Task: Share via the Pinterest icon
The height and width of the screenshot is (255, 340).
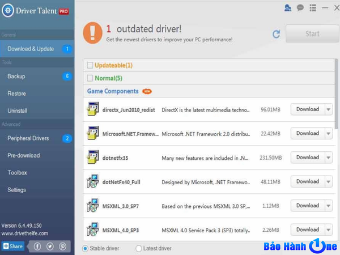Action: coord(62,246)
